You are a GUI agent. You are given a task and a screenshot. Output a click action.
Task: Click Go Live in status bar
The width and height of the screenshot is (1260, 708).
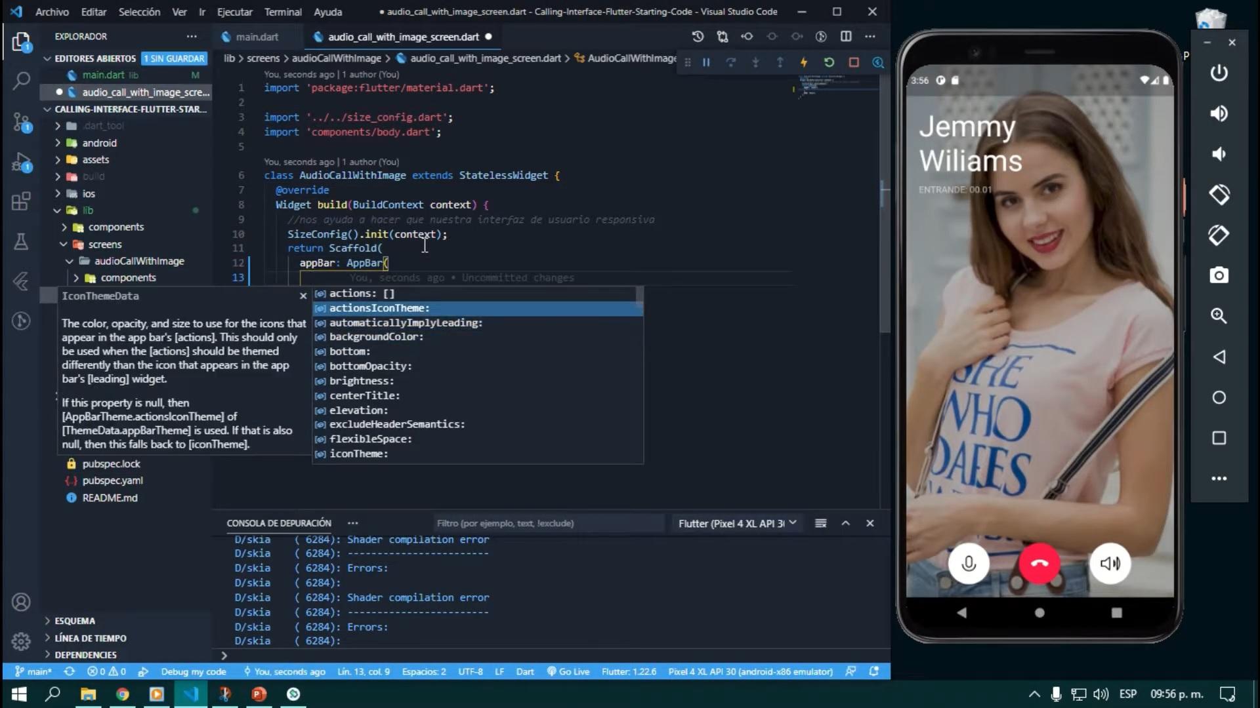pos(568,671)
